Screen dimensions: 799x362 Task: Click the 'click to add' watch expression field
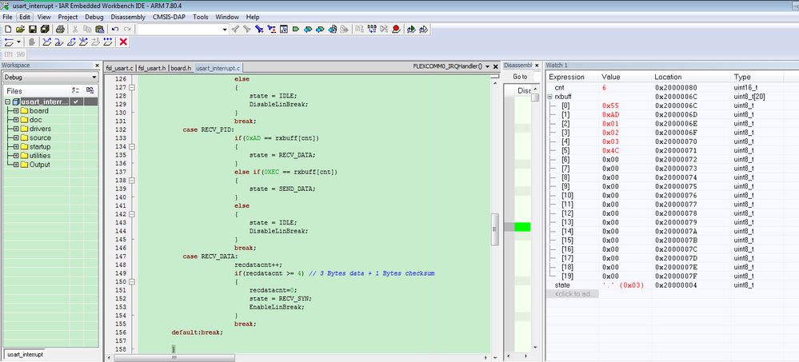(x=572, y=294)
